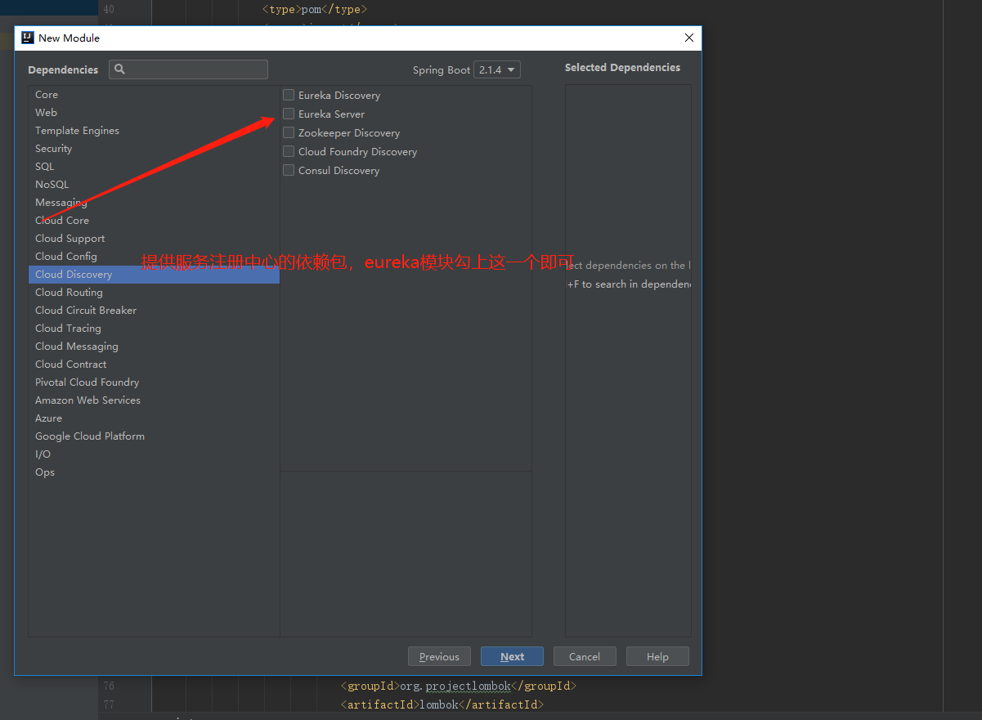Open the Cloud Support category
The image size is (982, 720).
pos(154,239)
